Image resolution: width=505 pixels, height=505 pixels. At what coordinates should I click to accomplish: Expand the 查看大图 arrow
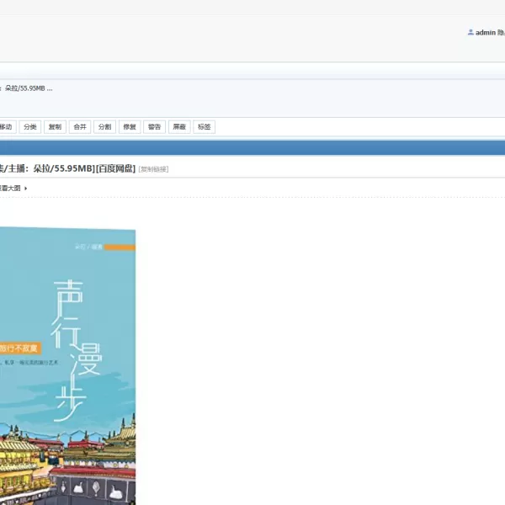coord(26,189)
